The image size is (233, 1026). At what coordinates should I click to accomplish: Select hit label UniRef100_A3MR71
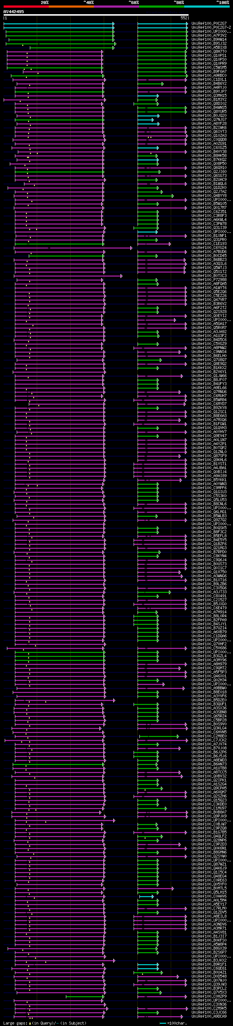209,928
